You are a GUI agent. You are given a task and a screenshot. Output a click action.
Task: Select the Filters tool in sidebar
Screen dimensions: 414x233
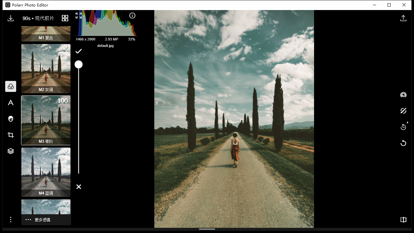(x=11, y=86)
